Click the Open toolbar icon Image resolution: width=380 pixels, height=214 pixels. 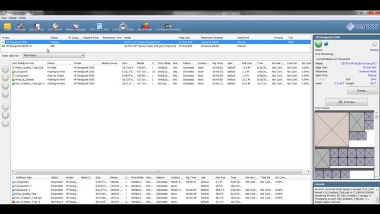[8, 27]
